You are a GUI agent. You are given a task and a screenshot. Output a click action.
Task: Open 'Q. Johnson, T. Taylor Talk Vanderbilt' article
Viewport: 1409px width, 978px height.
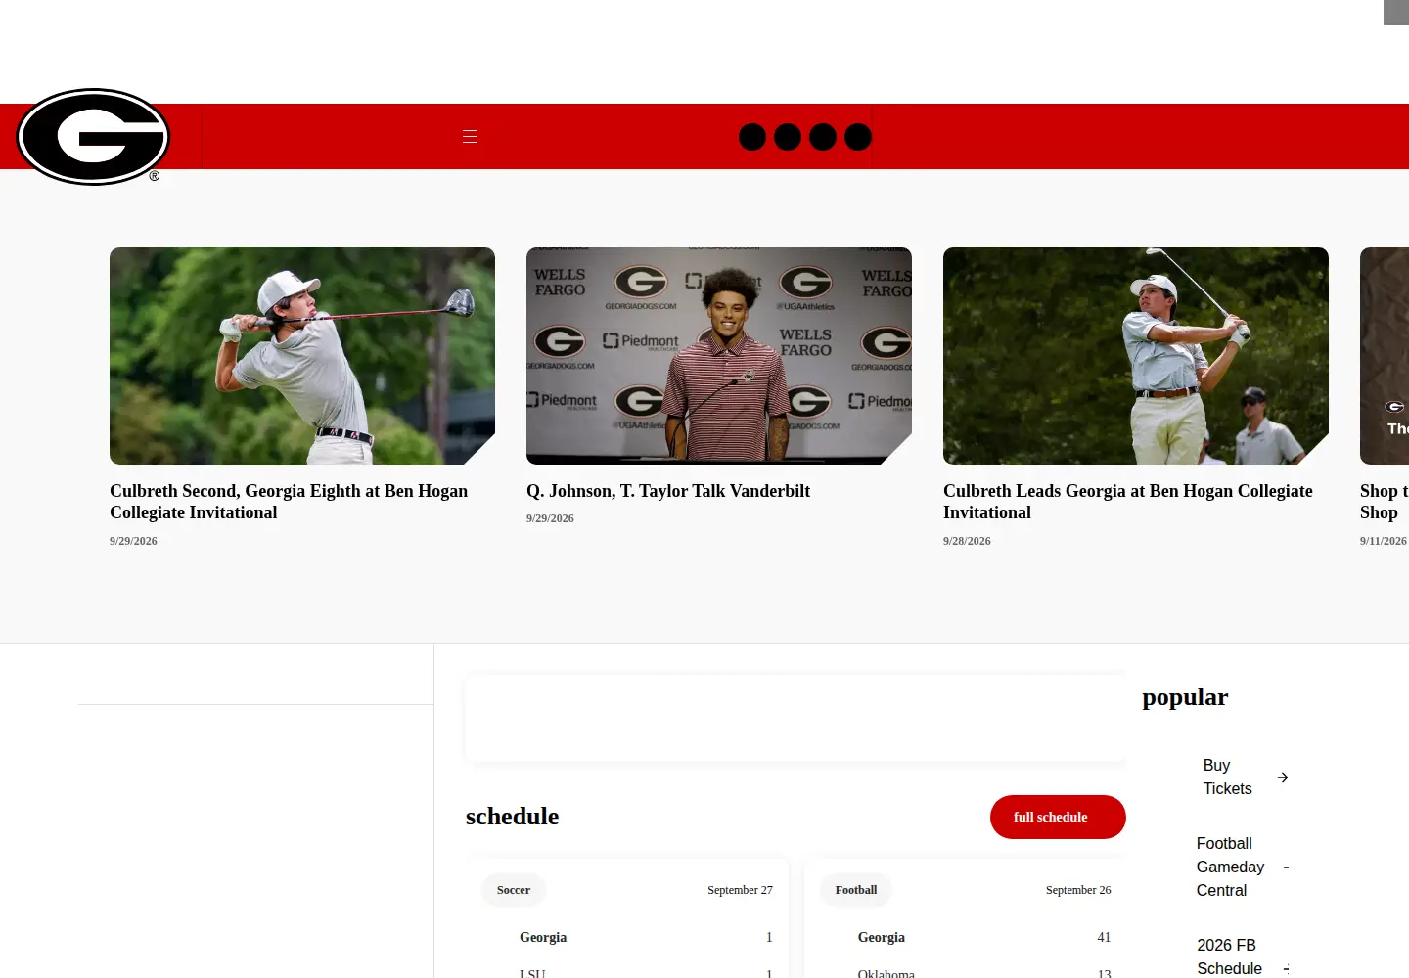[668, 491]
